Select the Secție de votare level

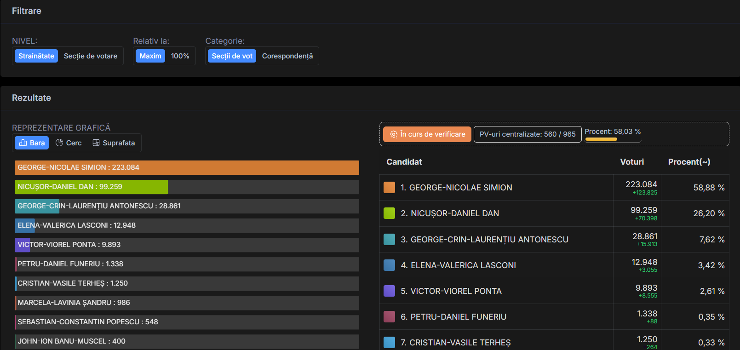pyautogui.click(x=91, y=56)
